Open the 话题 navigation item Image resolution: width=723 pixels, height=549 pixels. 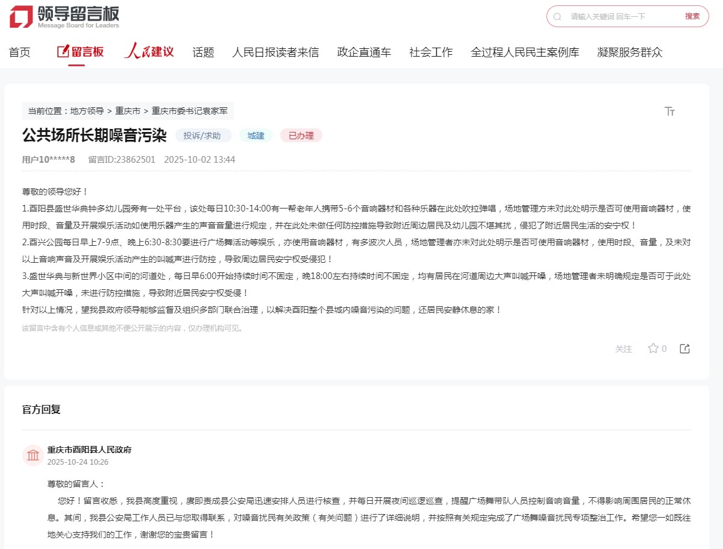(x=203, y=52)
